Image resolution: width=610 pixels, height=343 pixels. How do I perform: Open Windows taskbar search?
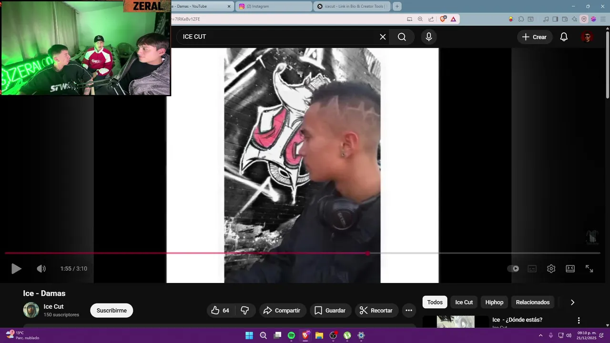[263, 335]
